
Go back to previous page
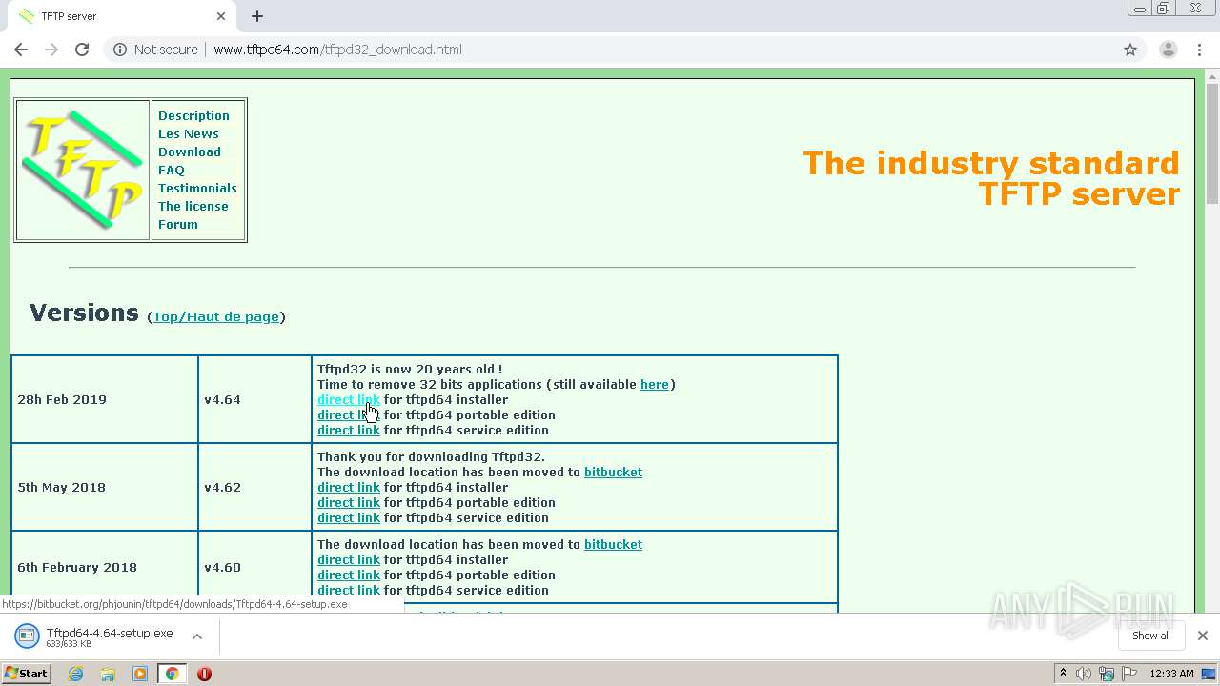(20, 50)
